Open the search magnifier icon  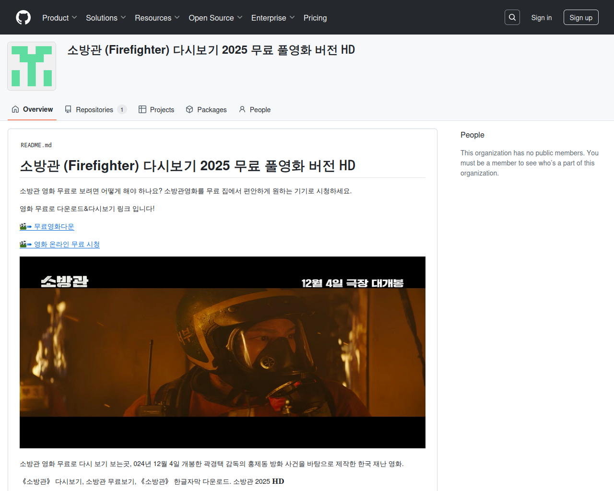512,17
